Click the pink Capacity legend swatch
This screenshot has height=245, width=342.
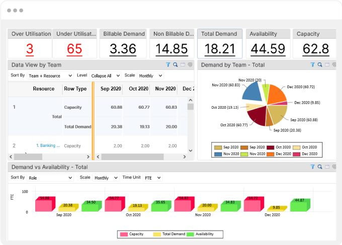click(x=124, y=234)
